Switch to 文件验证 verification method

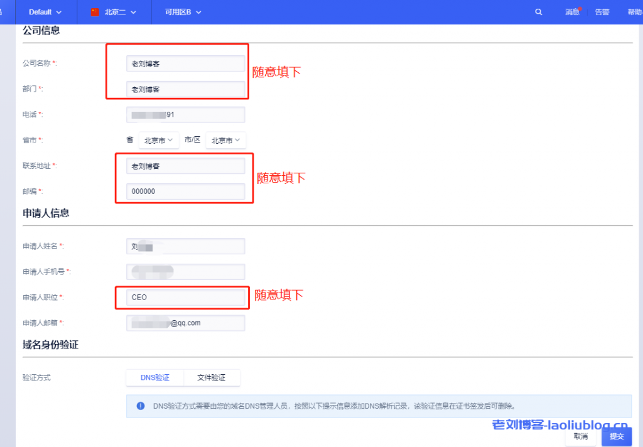click(212, 377)
